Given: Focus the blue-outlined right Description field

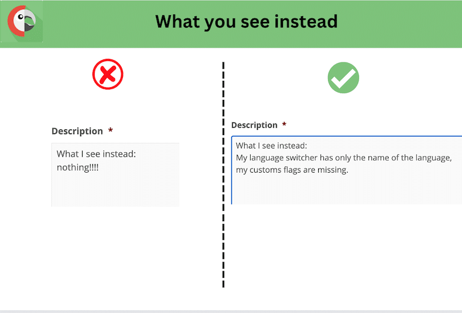Looking at the screenshot, I should pyautogui.click(x=346, y=170).
